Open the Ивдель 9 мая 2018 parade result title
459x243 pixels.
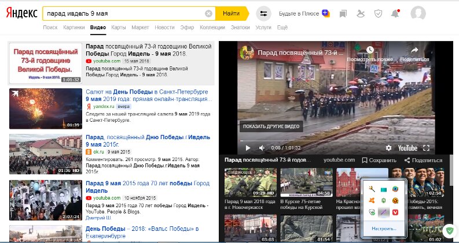pos(148,50)
